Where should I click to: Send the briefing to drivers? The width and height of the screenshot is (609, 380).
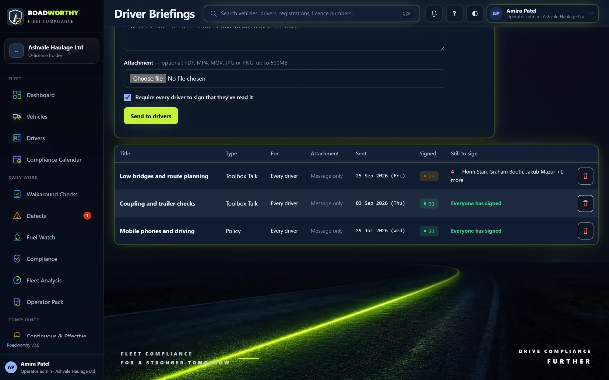pyautogui.click(x=151, y=116)
